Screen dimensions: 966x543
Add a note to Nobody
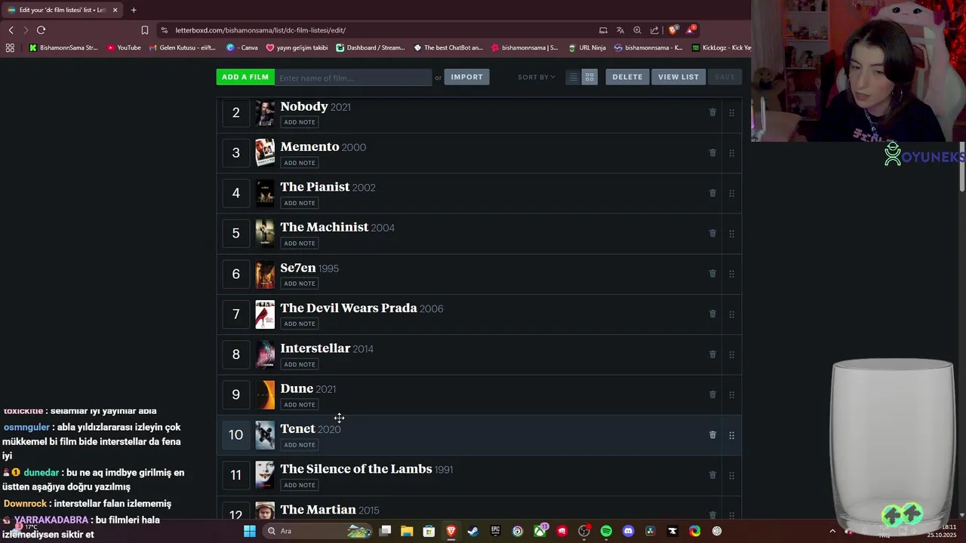pos(300,122)
